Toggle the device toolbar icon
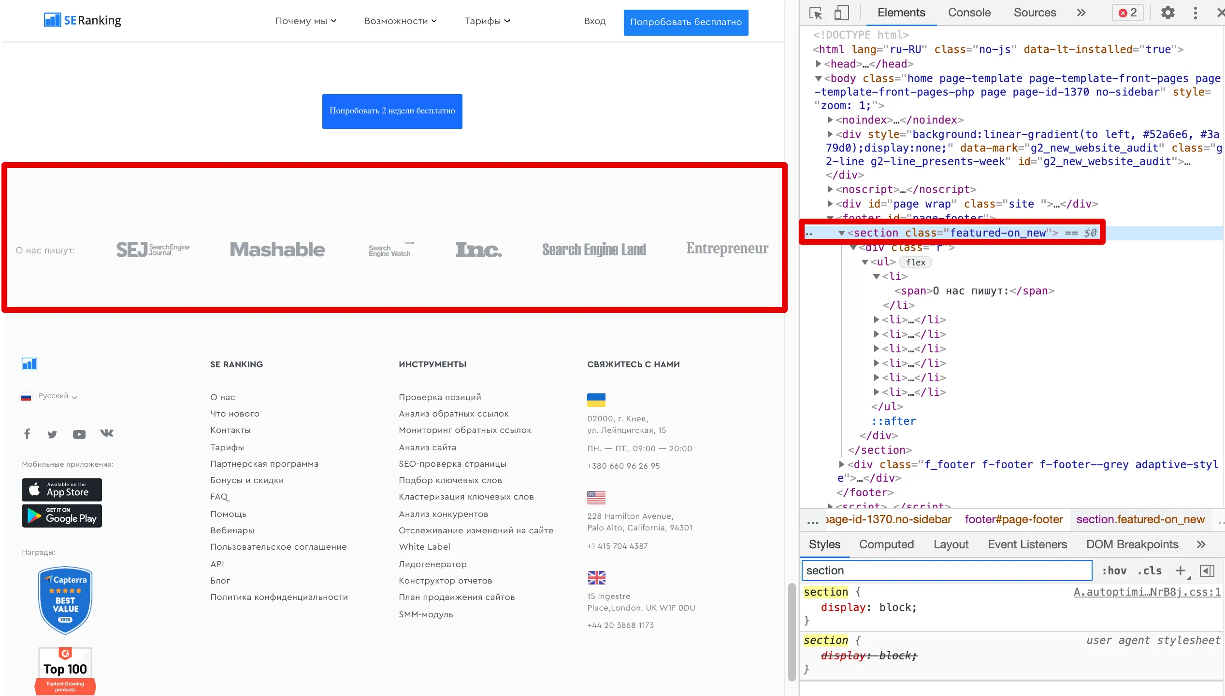 coord(841,13)
